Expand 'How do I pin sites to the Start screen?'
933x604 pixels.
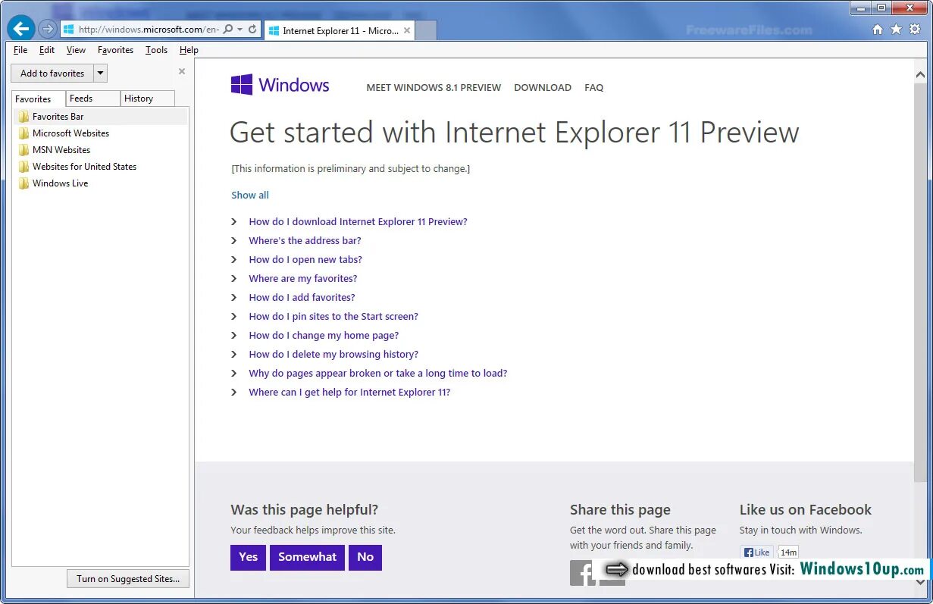pyautogui.click(x=333, y=317)
